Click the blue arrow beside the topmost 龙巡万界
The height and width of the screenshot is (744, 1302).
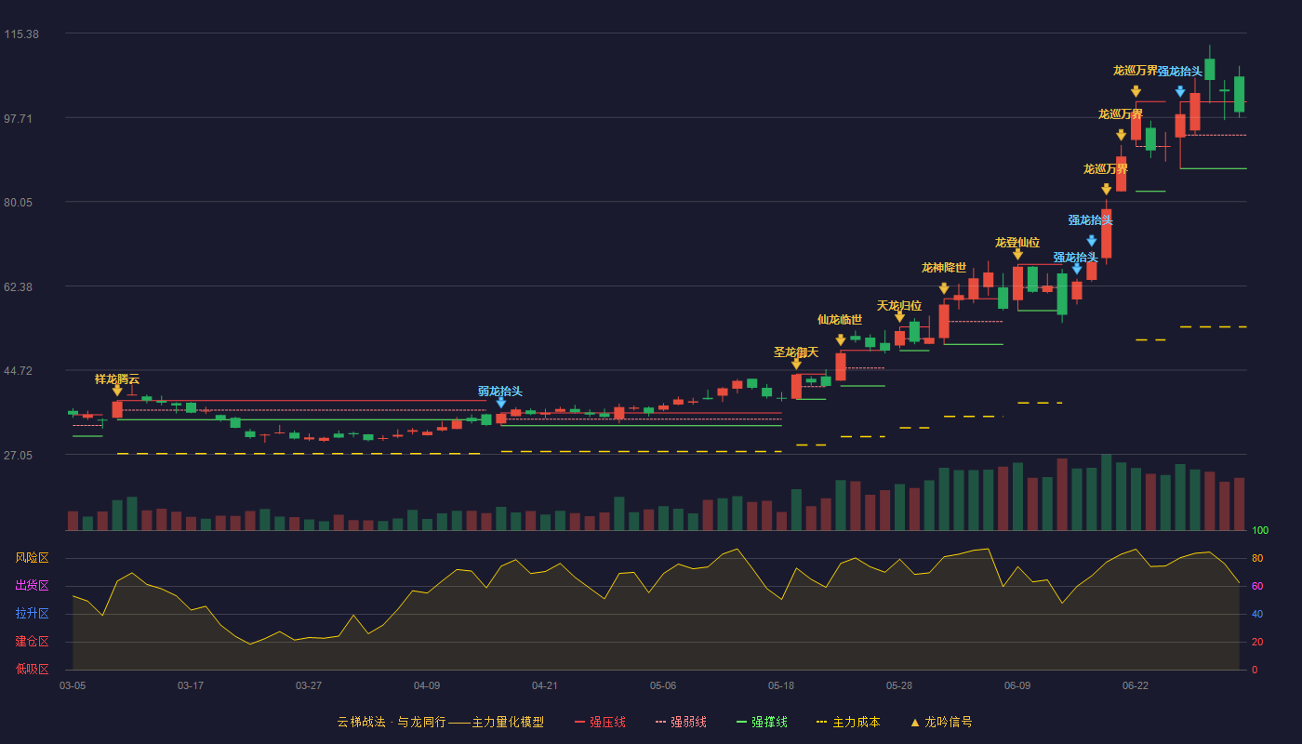(x=1180, y=91)
